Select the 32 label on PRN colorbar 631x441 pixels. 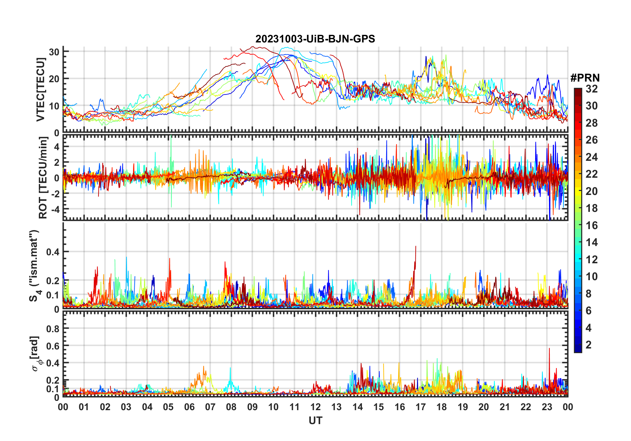tap(592, 89)
